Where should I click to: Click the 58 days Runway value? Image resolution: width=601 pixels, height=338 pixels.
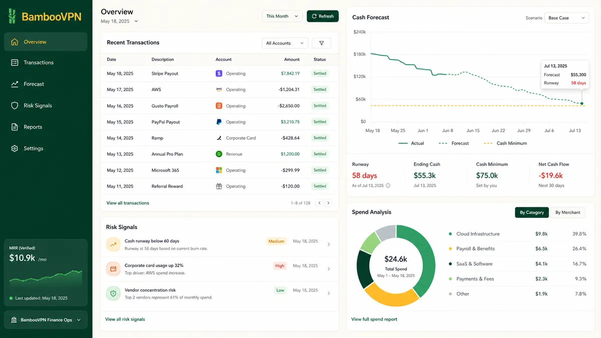(365, 175)
